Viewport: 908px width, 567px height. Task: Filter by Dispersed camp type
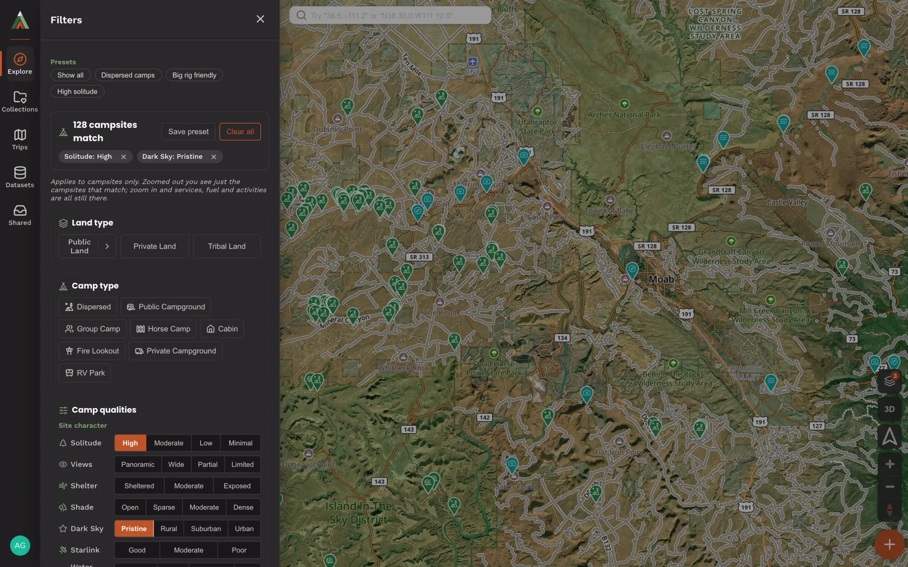click(x=88, y=307)
